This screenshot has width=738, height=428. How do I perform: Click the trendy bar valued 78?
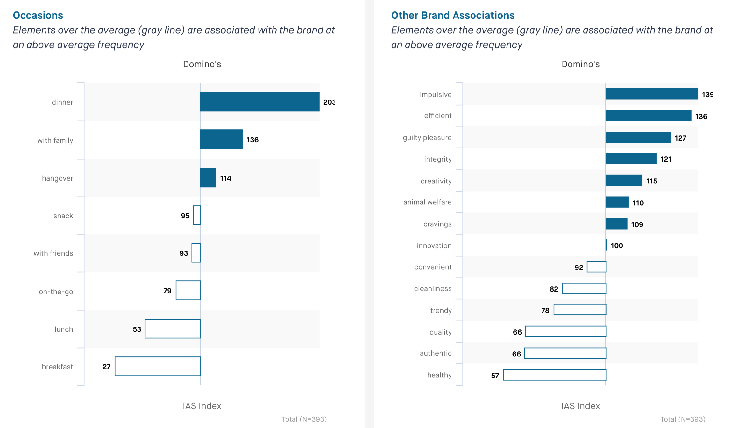(x=580, y=310)
